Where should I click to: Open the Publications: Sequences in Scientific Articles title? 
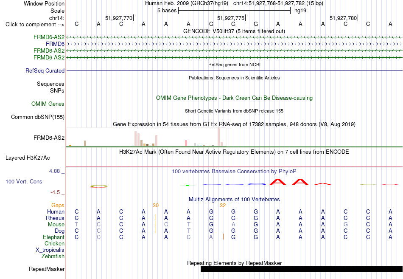pyautogui.click(x=234, y=78)
